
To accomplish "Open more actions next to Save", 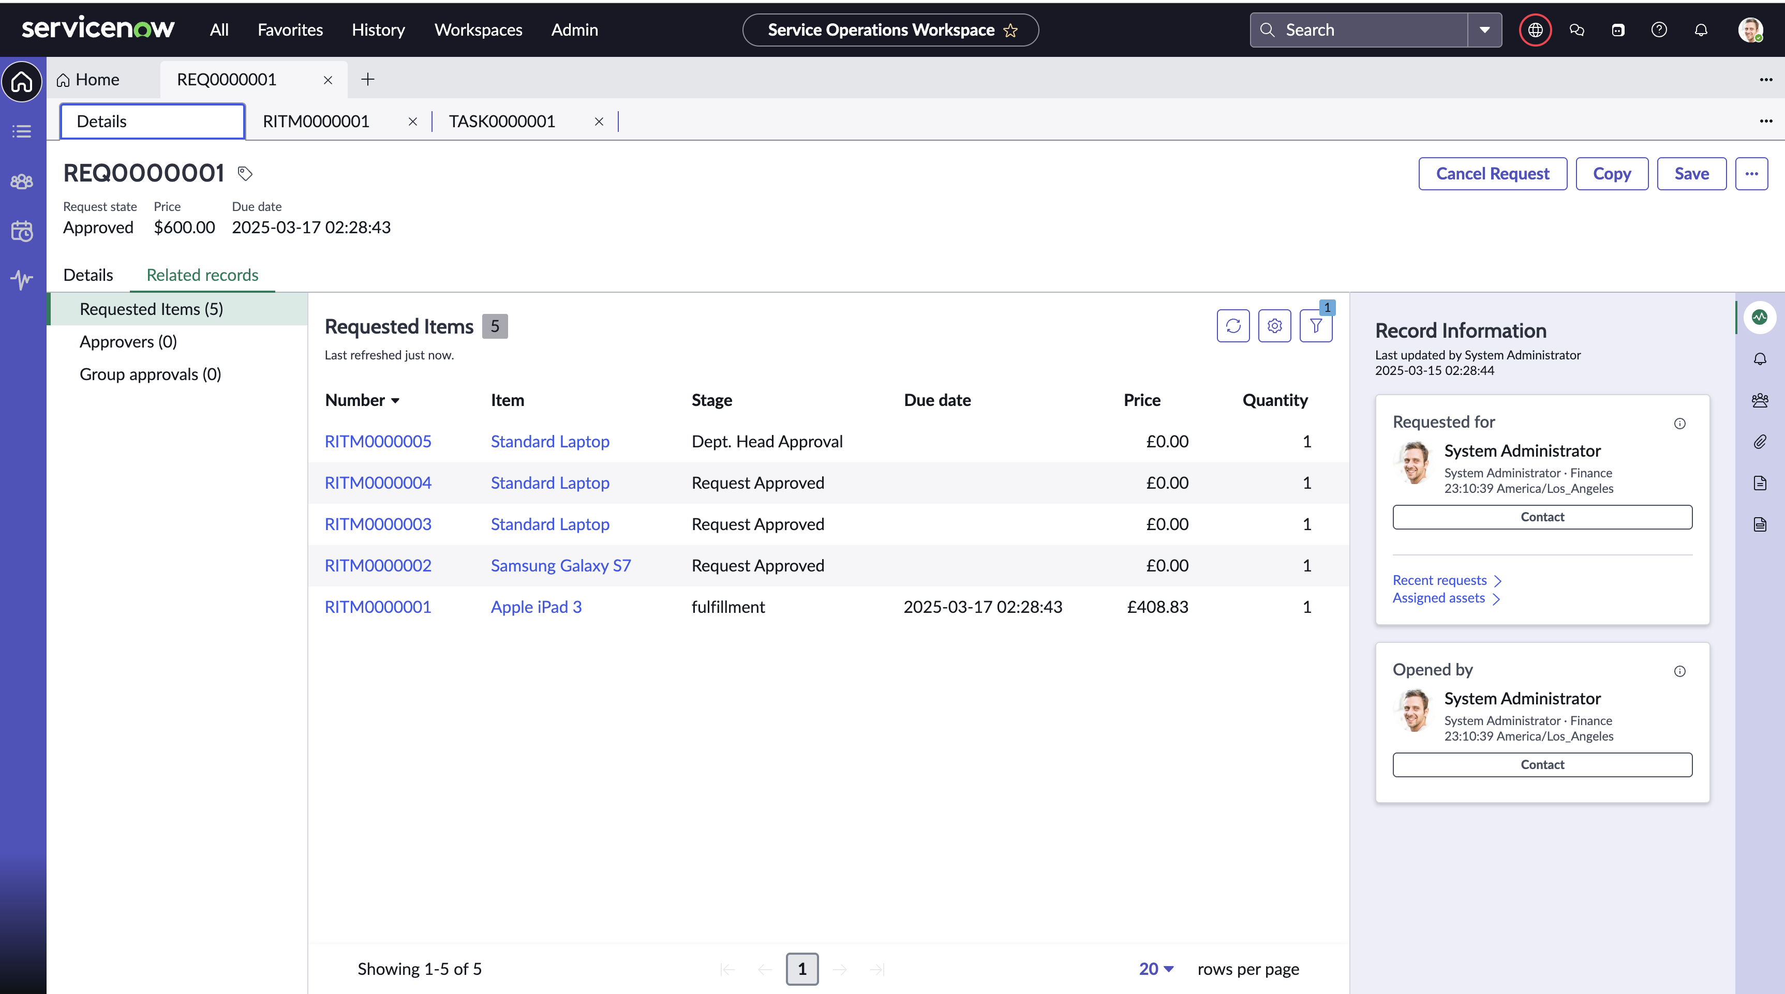I will coord(1751,174).
